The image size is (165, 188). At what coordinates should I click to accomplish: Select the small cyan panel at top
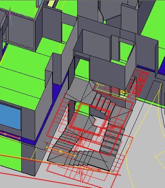pos(41,3)
